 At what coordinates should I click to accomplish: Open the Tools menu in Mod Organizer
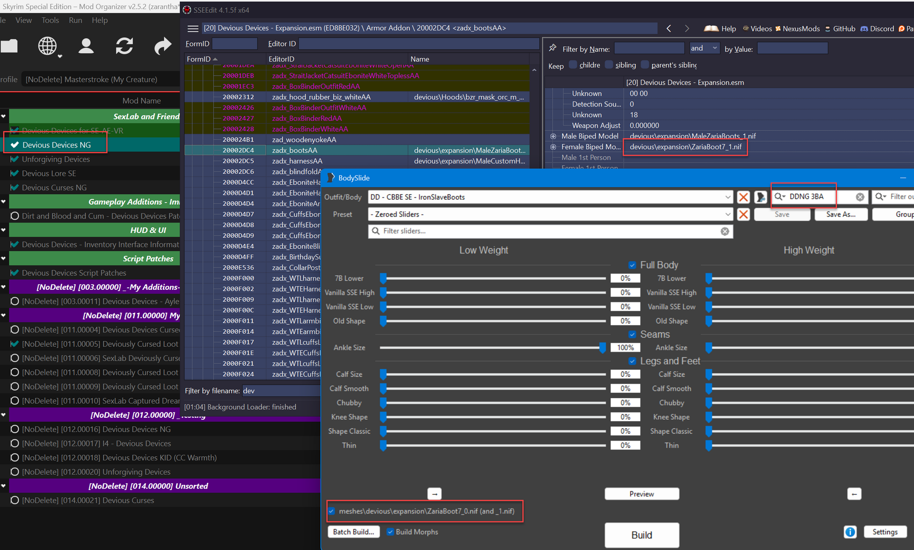click(x=50, y=20)
